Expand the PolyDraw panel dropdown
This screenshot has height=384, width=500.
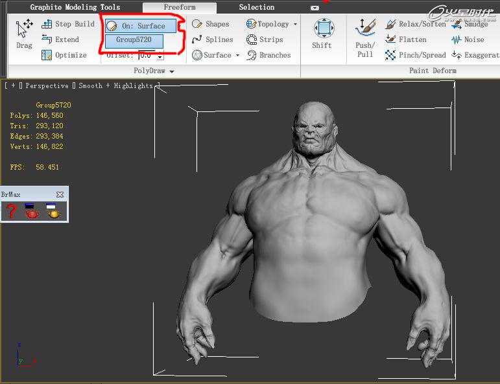pos(172,71)
